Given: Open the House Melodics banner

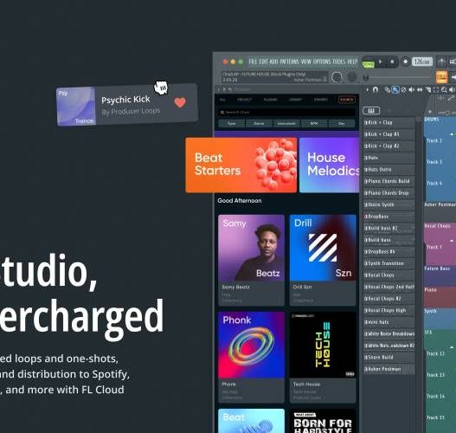Looking at the screenshot, I should pyautogui.click(x=329, y=165).
